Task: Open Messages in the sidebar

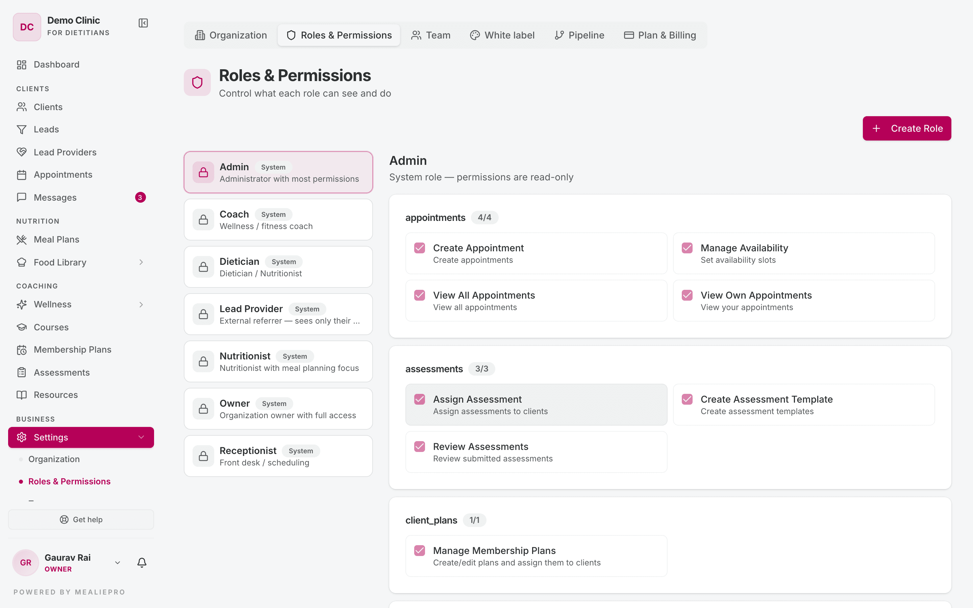Action: [x=81, y=198]
